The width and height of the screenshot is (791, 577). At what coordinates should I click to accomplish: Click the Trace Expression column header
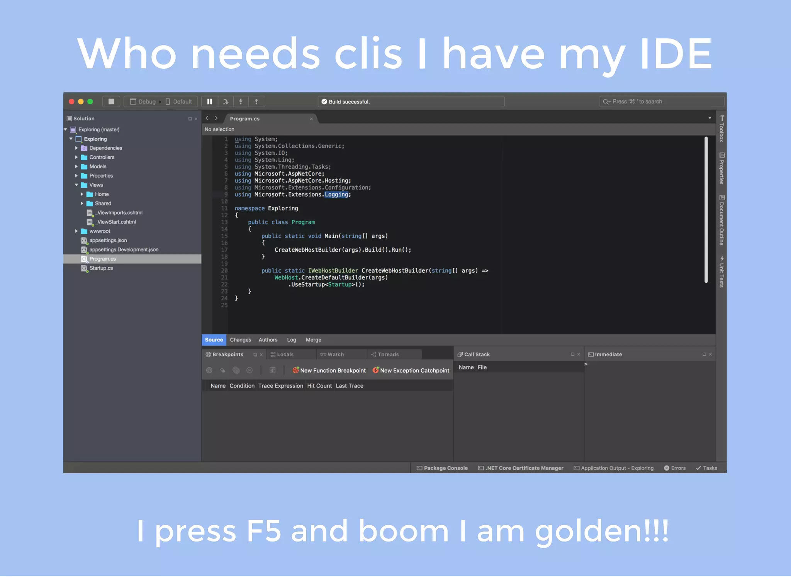pyautogui.click(x=281, y=386)
